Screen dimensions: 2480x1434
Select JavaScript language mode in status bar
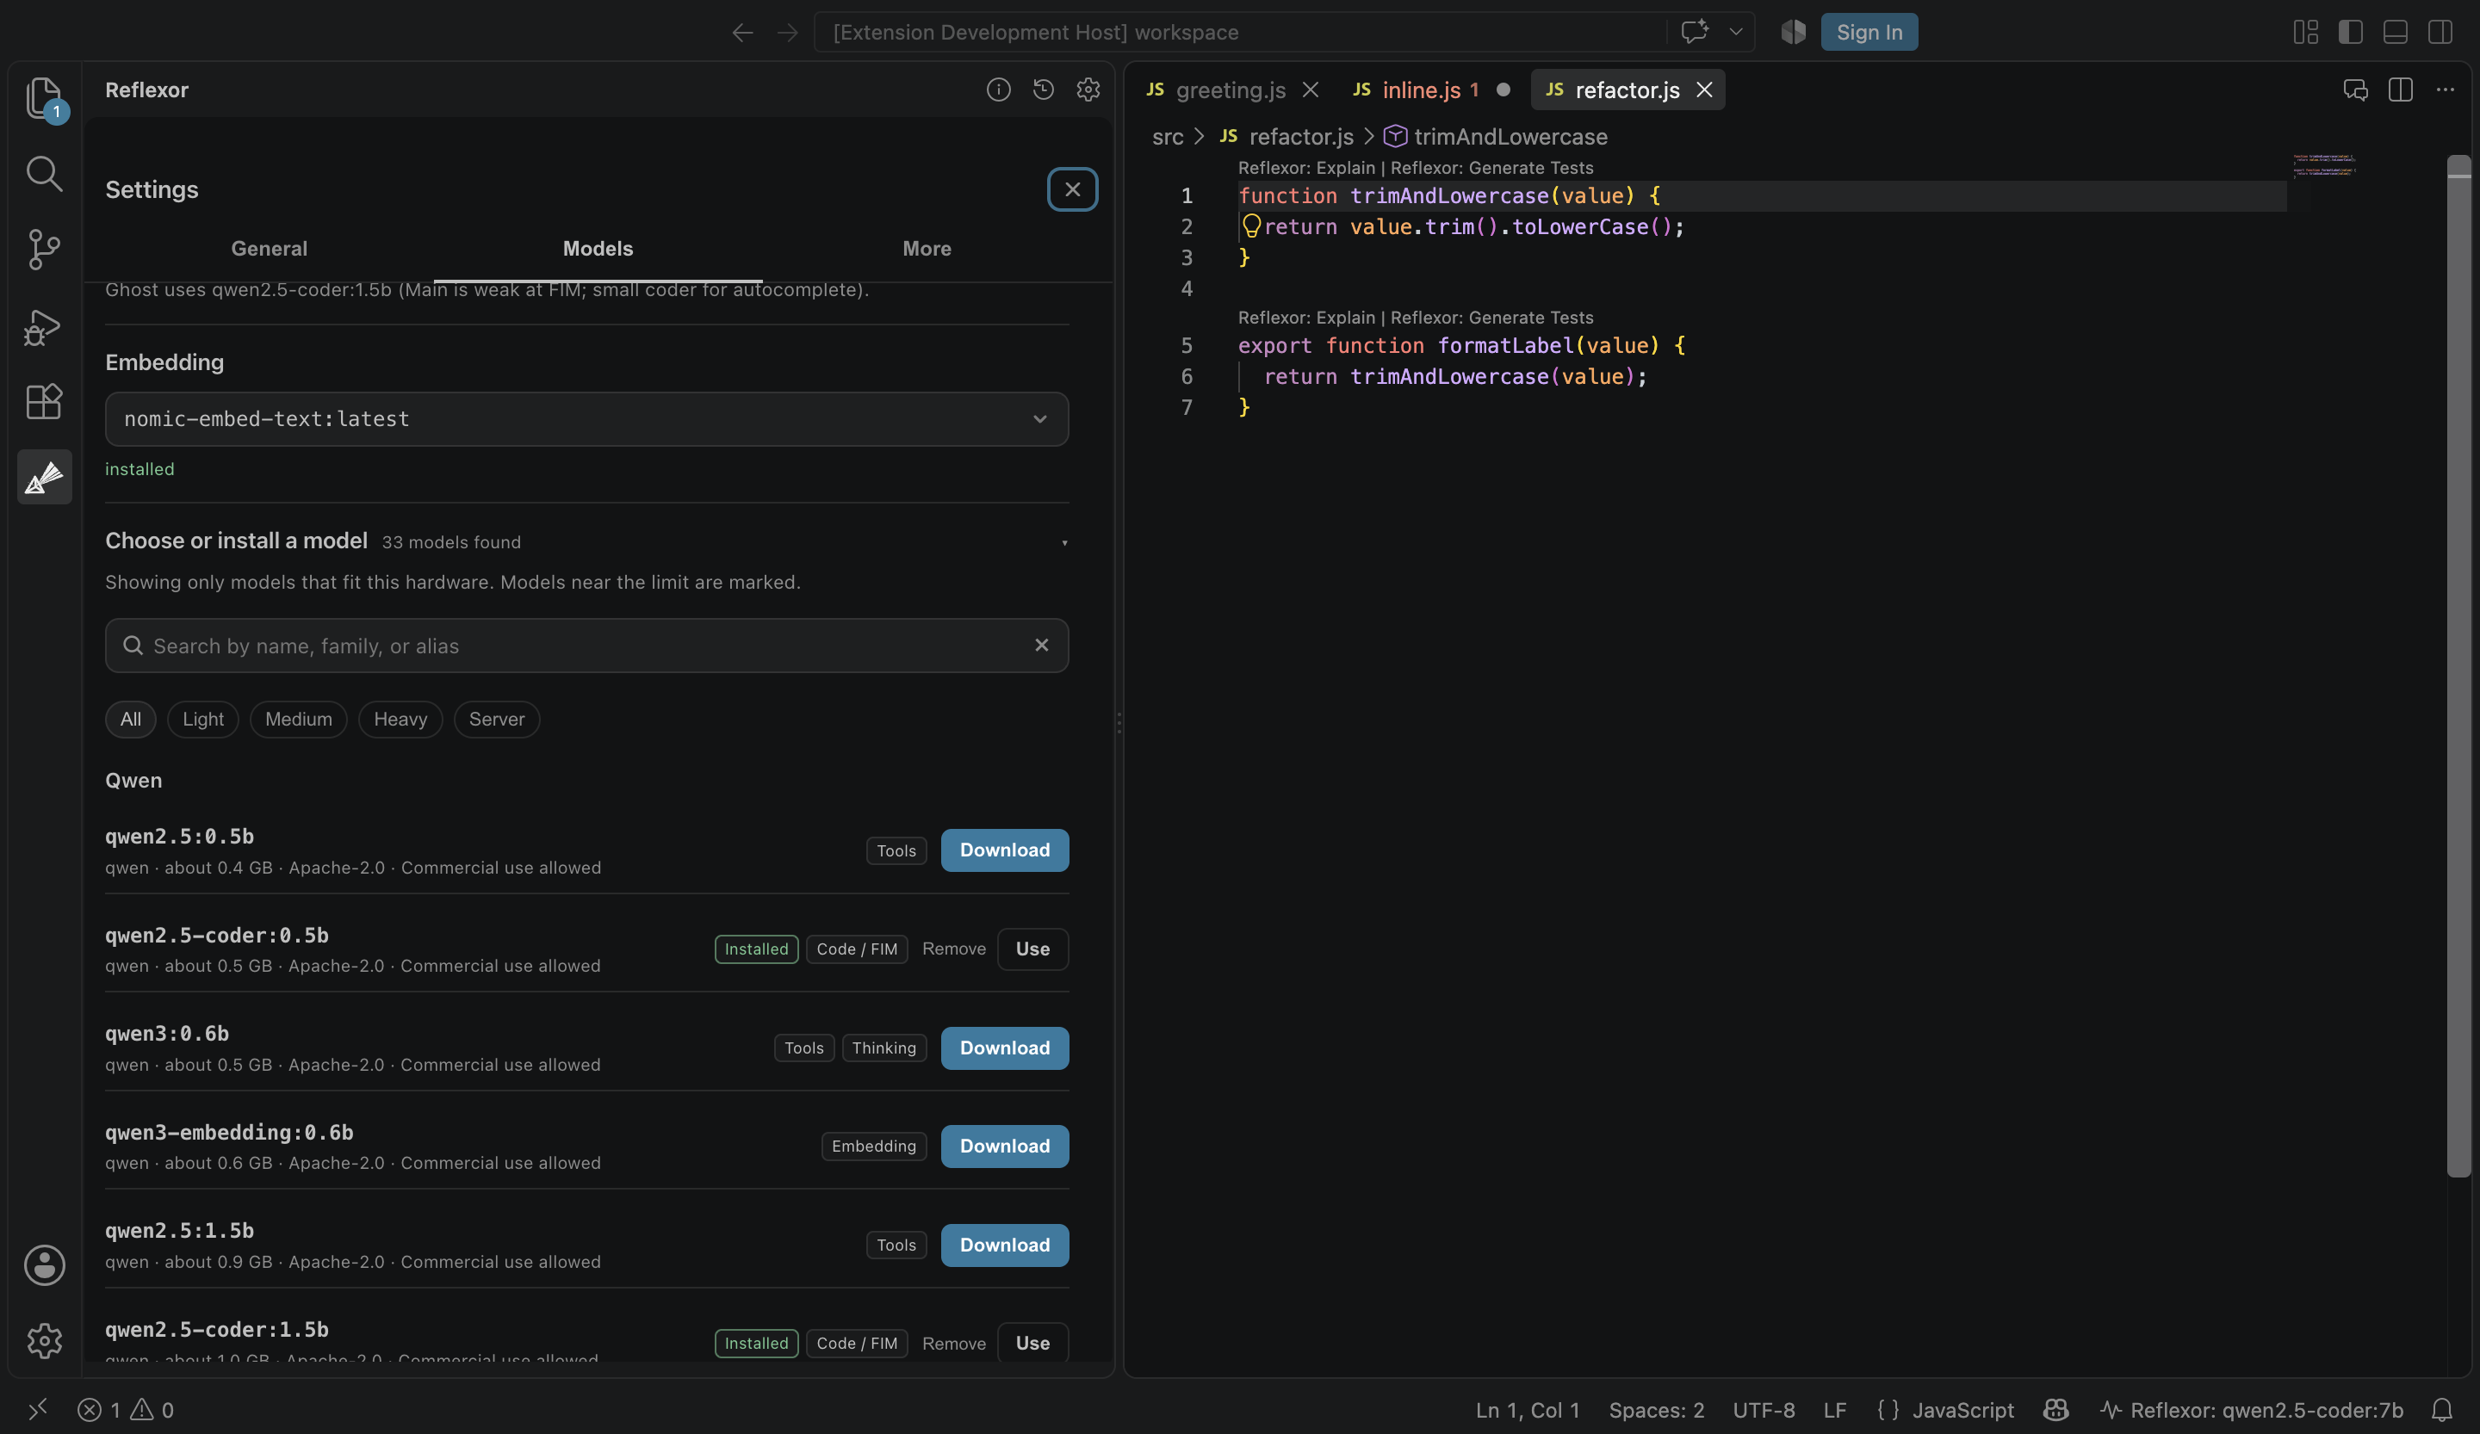point(1962,1409)
